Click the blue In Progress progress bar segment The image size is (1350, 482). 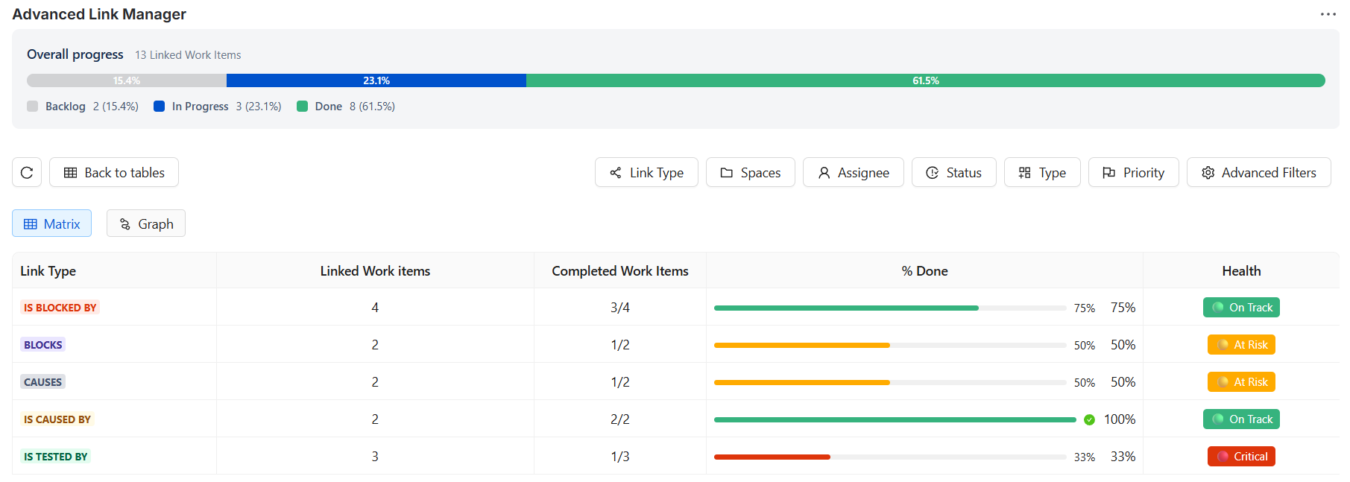coord(376,80)
